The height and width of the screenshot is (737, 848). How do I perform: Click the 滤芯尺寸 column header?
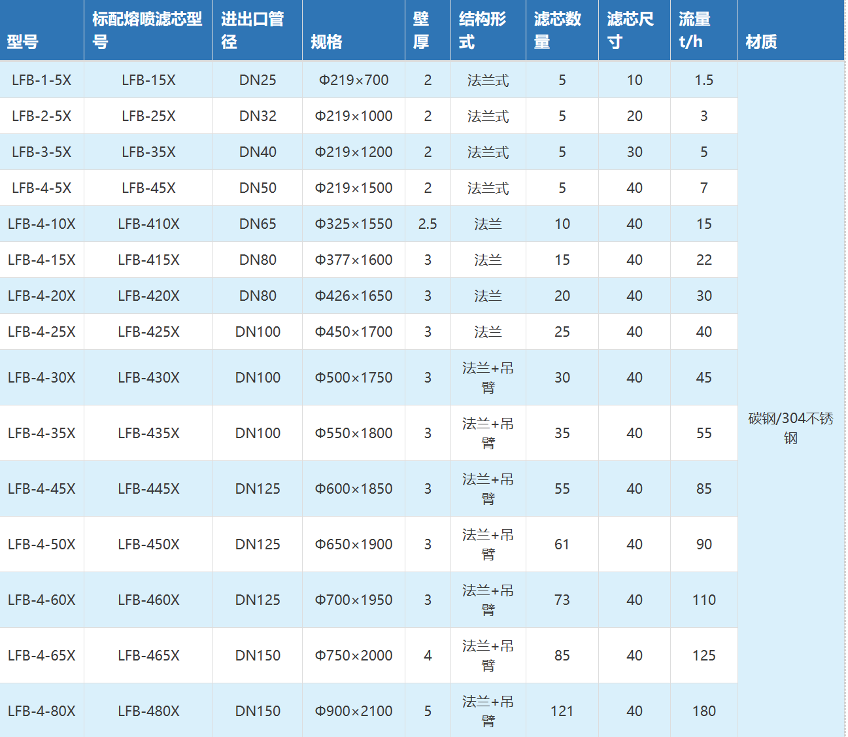tap(634, 30)
